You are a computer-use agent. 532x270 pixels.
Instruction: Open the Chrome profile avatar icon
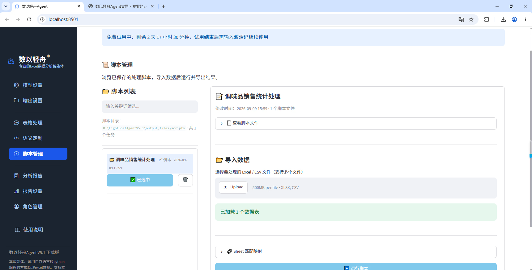(514, 19)
